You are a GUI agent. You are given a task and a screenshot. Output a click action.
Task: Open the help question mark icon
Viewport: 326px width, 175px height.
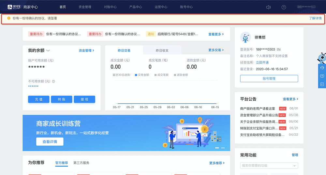284,7
